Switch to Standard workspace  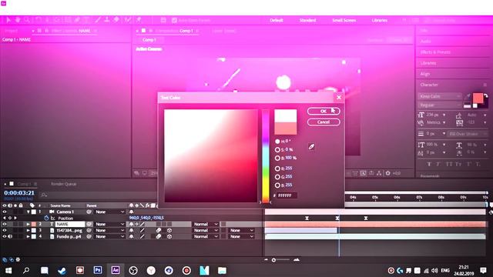(x=307, y=21)
